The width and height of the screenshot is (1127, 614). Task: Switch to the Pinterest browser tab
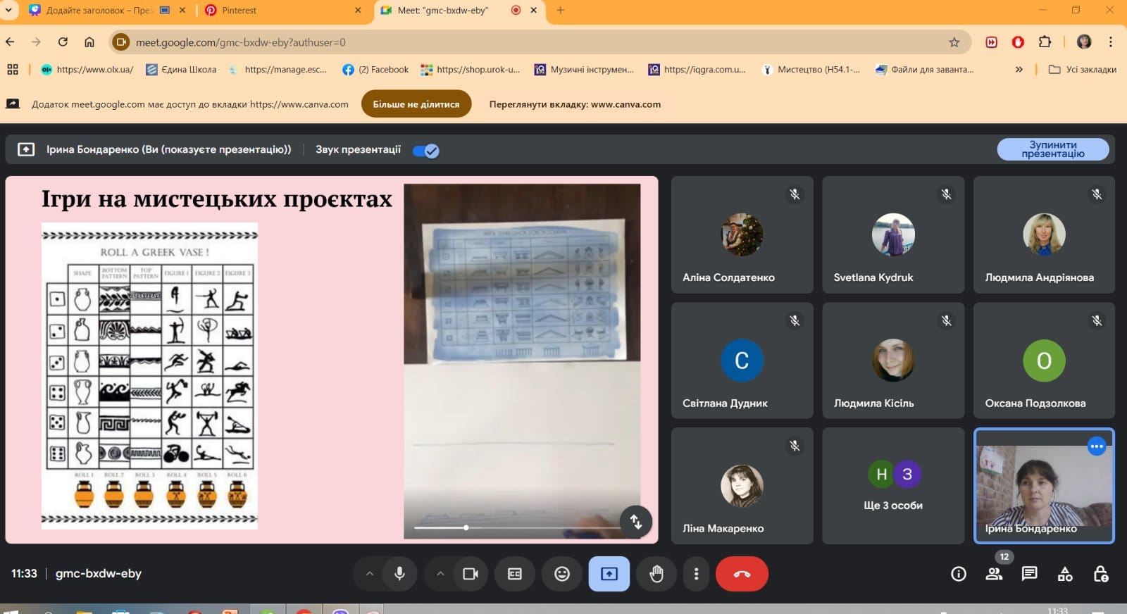click(282, 11)
